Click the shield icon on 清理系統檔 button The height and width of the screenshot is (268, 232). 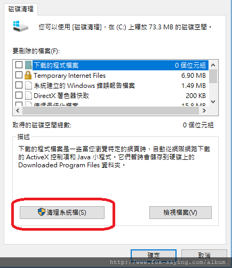[42, 212]
